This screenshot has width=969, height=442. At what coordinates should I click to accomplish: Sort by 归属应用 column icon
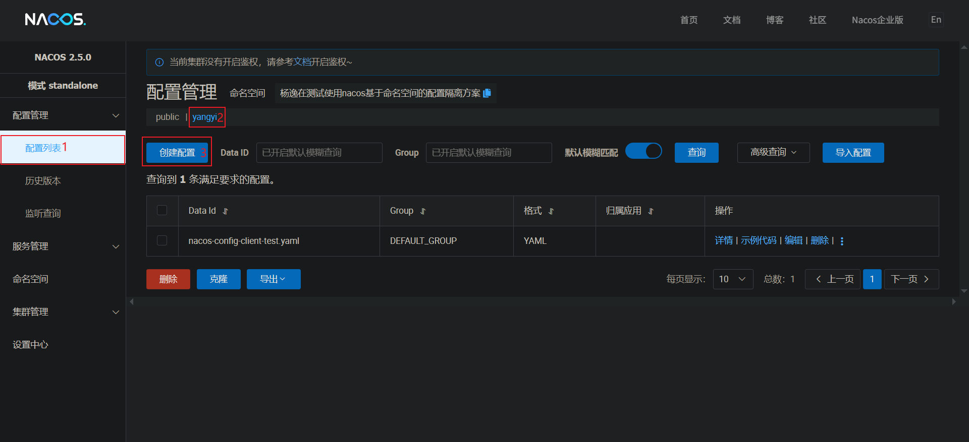(651, 211)
